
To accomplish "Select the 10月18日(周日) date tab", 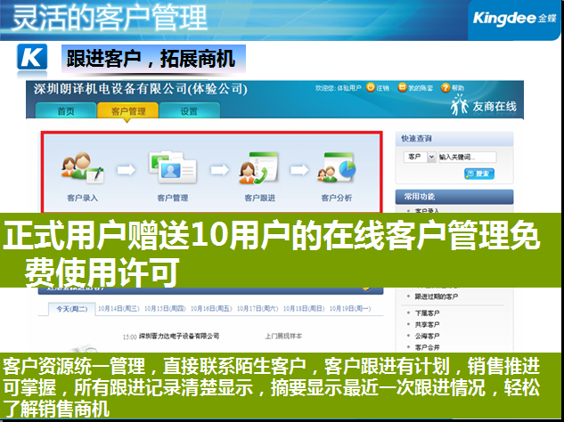I will (304, 309).
